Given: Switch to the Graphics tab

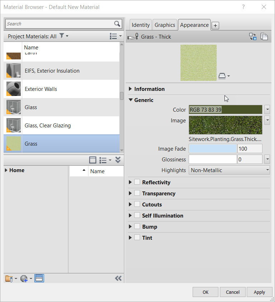Looking at the screenshot, I should pos(165,25).
